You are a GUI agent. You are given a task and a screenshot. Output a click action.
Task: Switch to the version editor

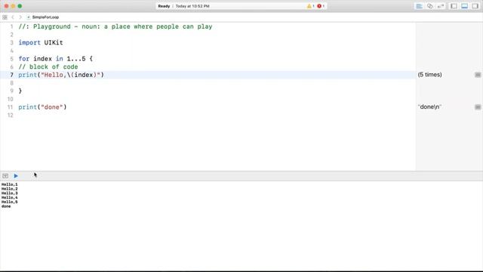click(441, 6)
